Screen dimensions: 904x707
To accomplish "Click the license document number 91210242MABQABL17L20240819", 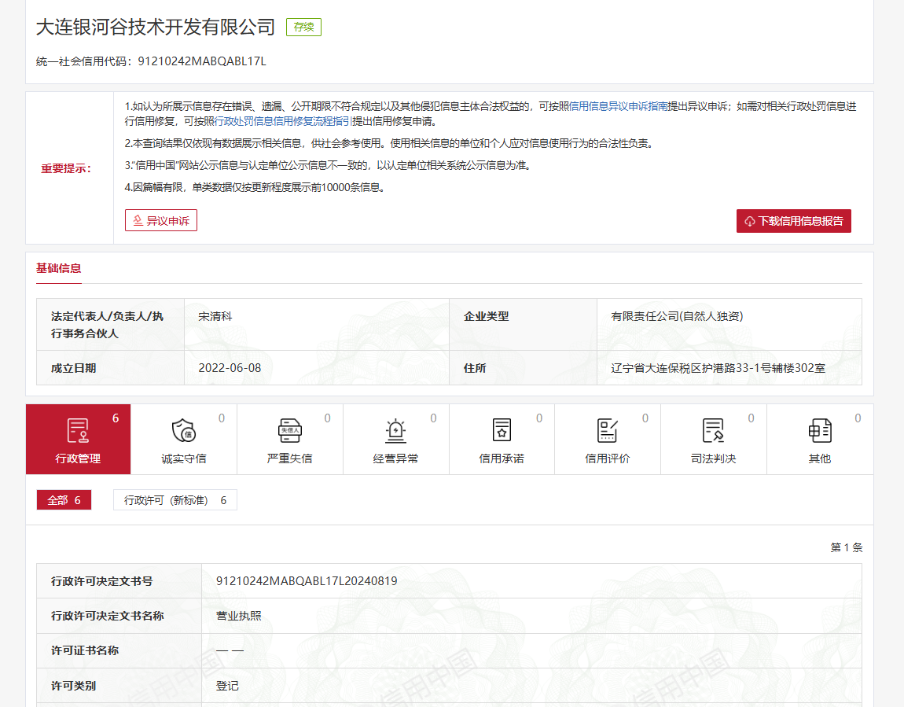I will pyautogui.click(x=307, y=581).
